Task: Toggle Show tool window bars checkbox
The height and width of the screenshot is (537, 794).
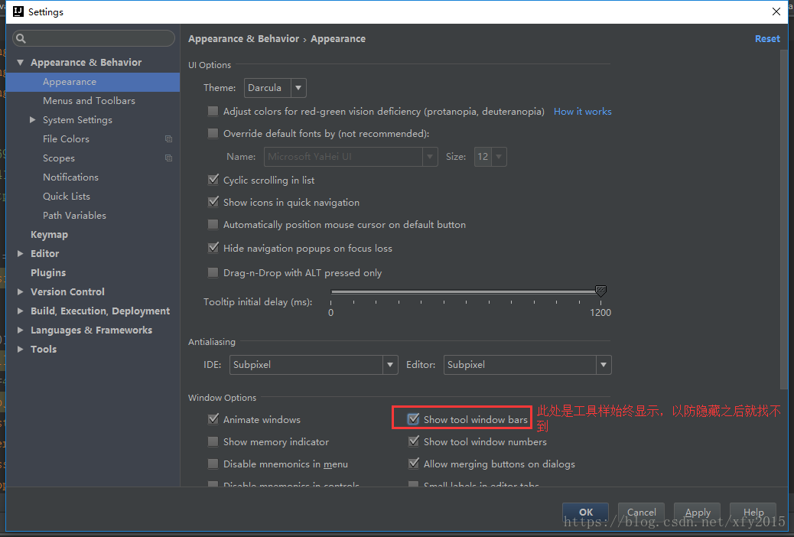Action: [414, 419]
